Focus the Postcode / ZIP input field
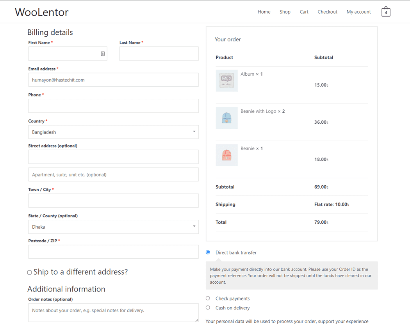This screenshot has height=327, width=410. point(113,252)
